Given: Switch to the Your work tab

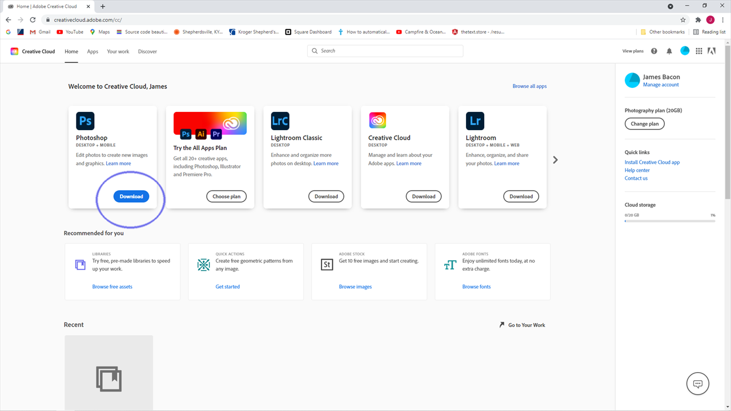Looking at the screenshot, I should tap(118, 51).
